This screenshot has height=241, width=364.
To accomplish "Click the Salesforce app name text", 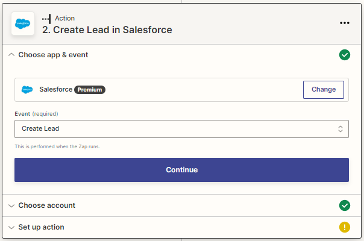I will pos(55,89).
